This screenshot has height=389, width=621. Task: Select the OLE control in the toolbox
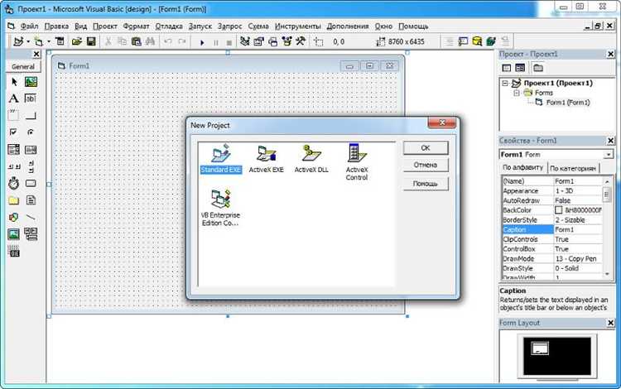(14, 252)
